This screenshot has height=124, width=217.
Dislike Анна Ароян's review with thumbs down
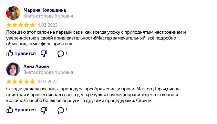[x=44, y=110]
